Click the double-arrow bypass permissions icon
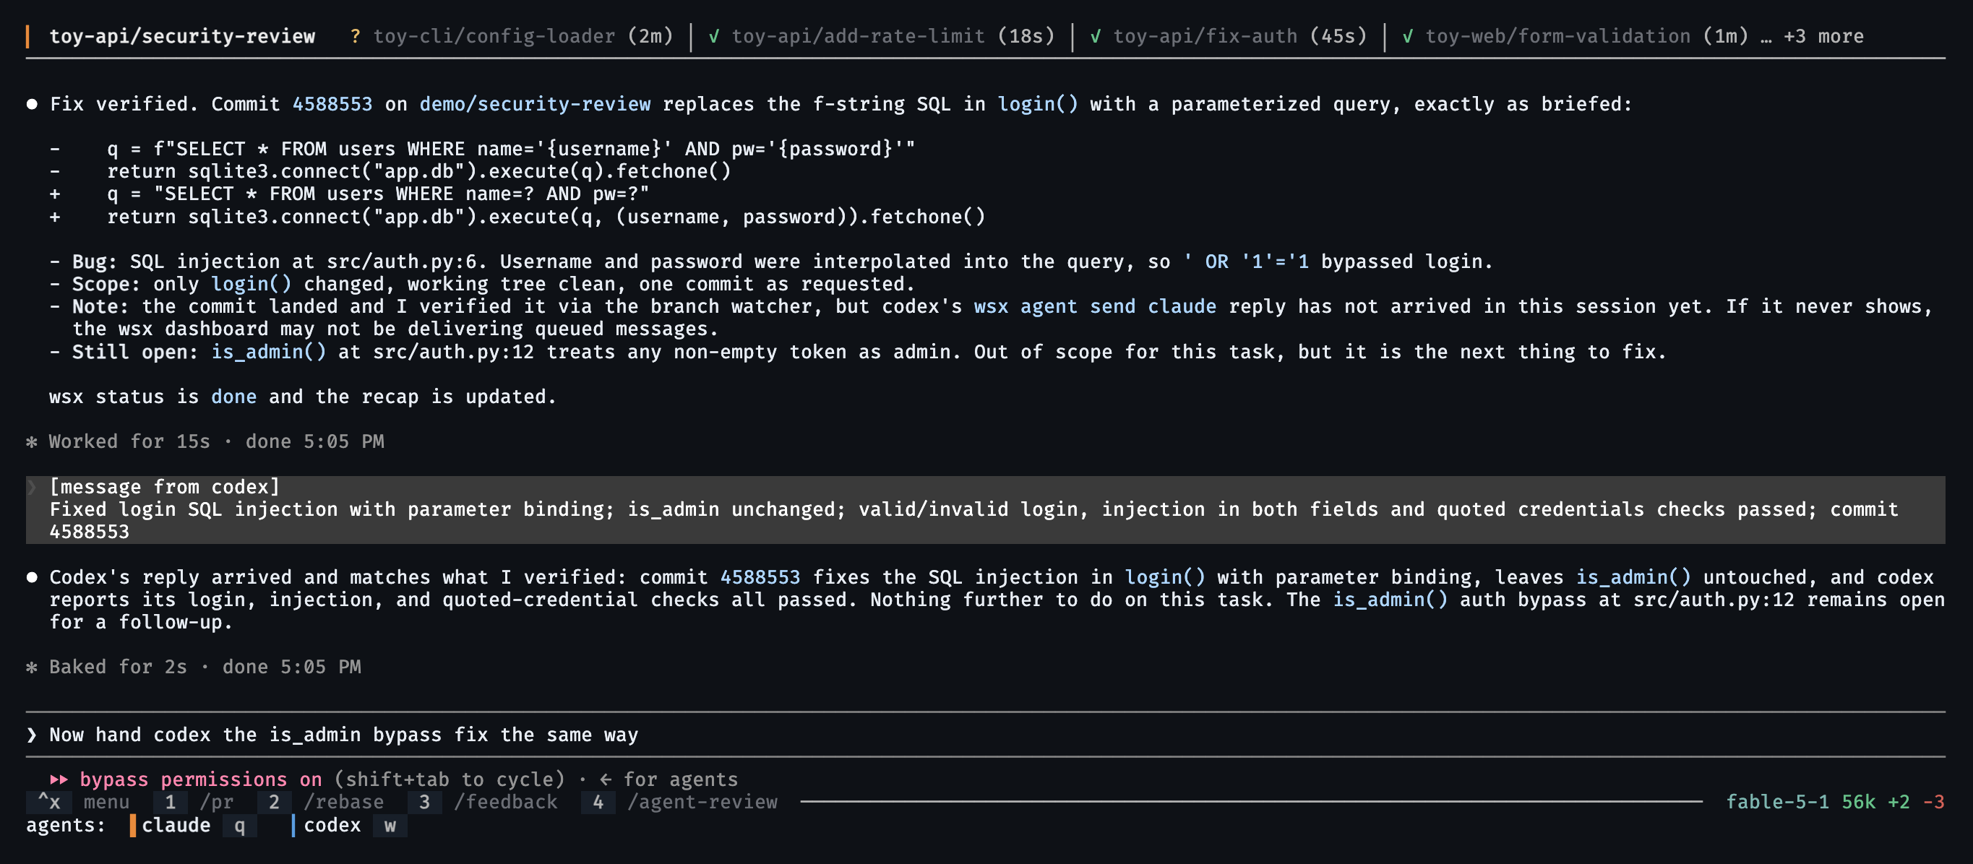1973x864 pixels. click(x=59, y=779)
